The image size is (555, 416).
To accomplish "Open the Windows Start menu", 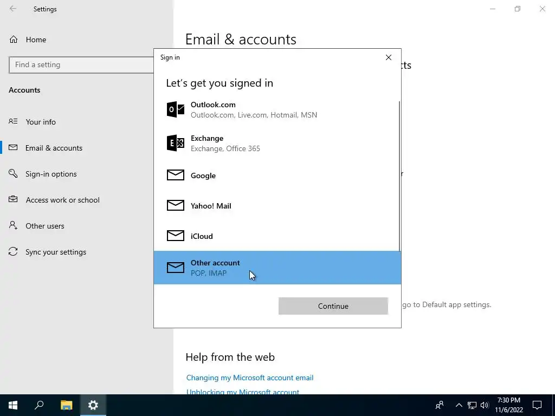I will pos(13,405).
